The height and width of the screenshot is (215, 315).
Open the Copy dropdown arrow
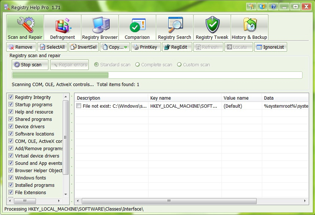(126, 47)
